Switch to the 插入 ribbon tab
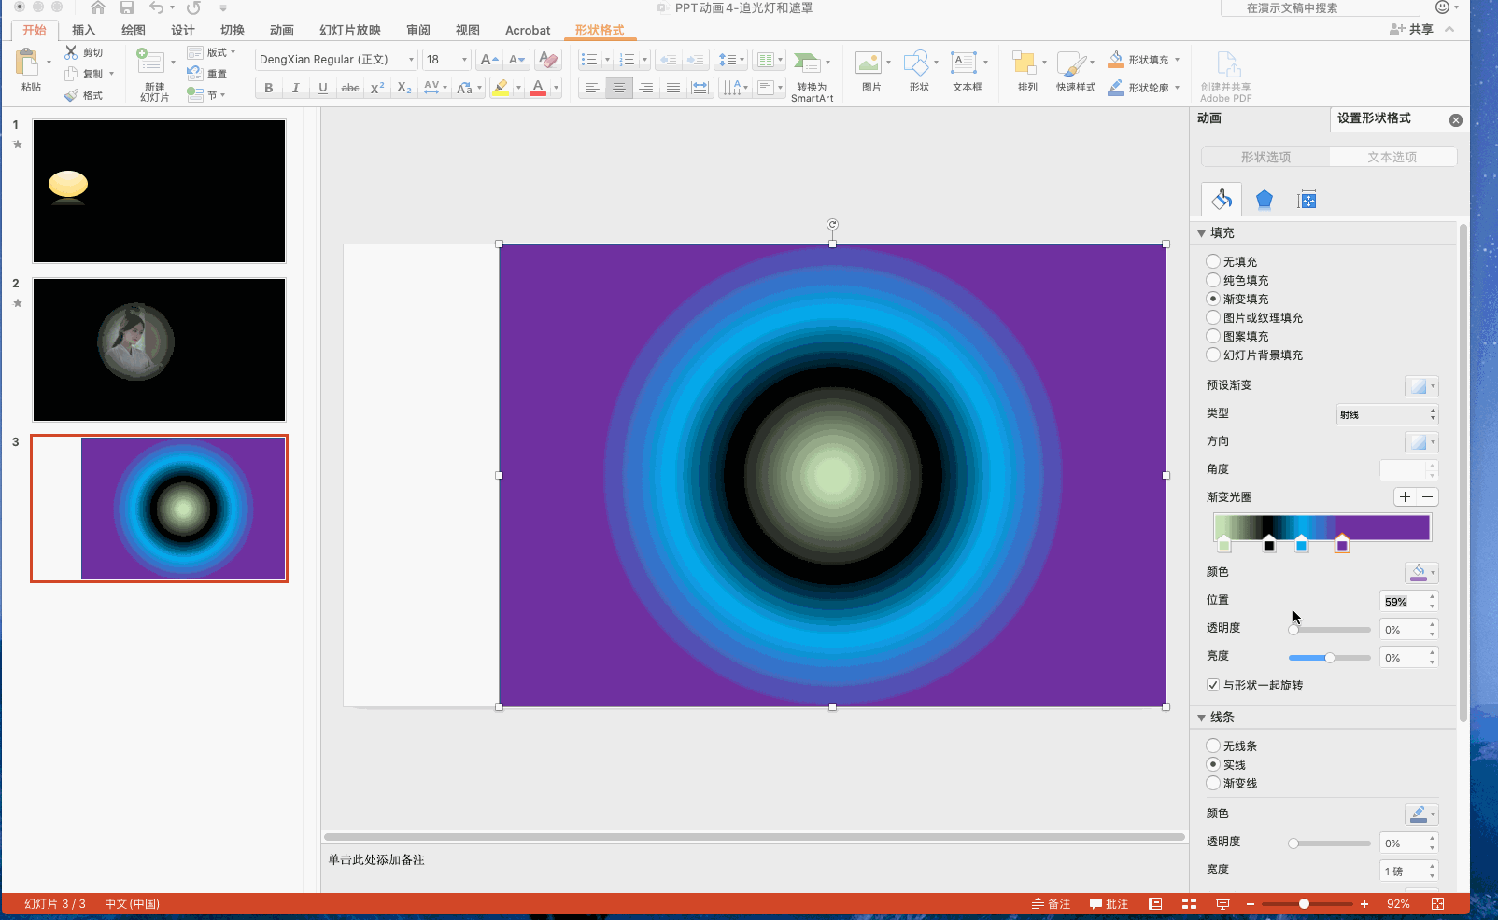This screenshot has height=920, width=1498. pos(84,30)
